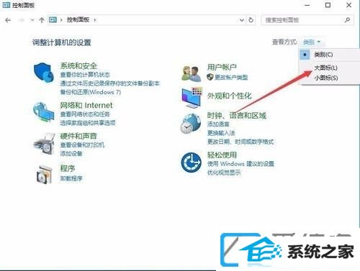Viewport: 360px width, 271px height.
Task: Open 系统和安全 category link
Action: click(x=78, y=65)
